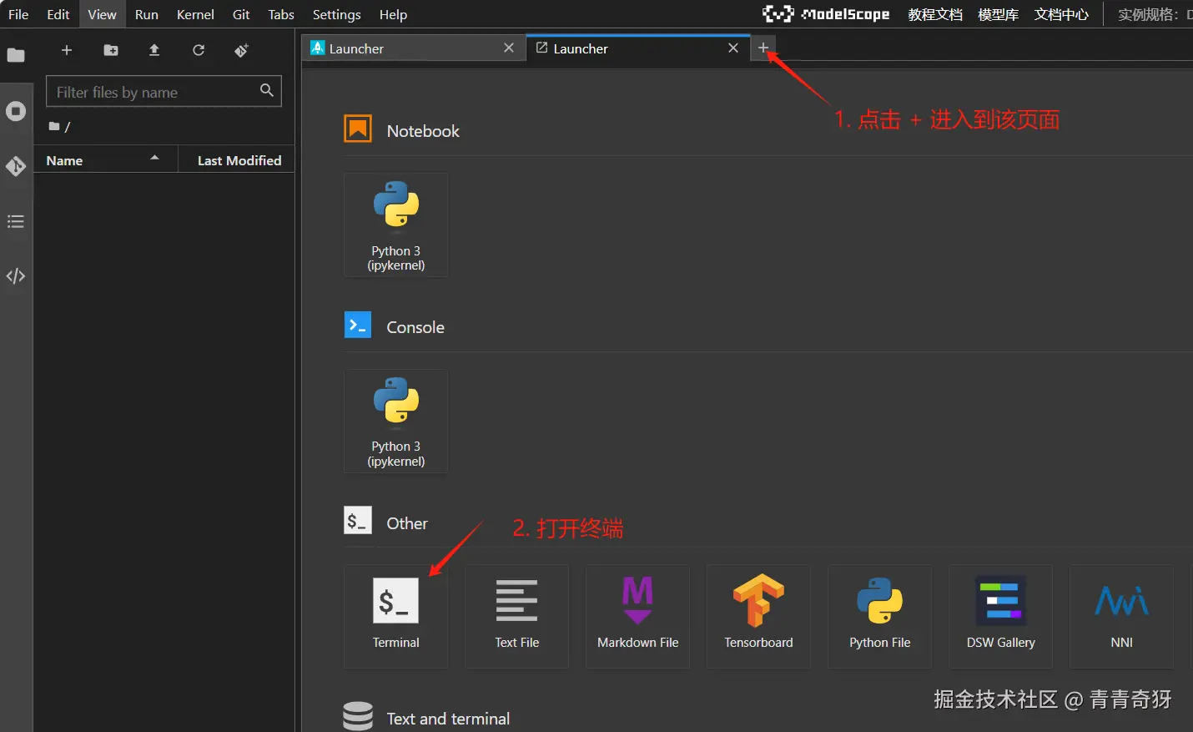Click the Console section icon
Viewport: 1193px width, 732px height.
(x=358, y=325)
